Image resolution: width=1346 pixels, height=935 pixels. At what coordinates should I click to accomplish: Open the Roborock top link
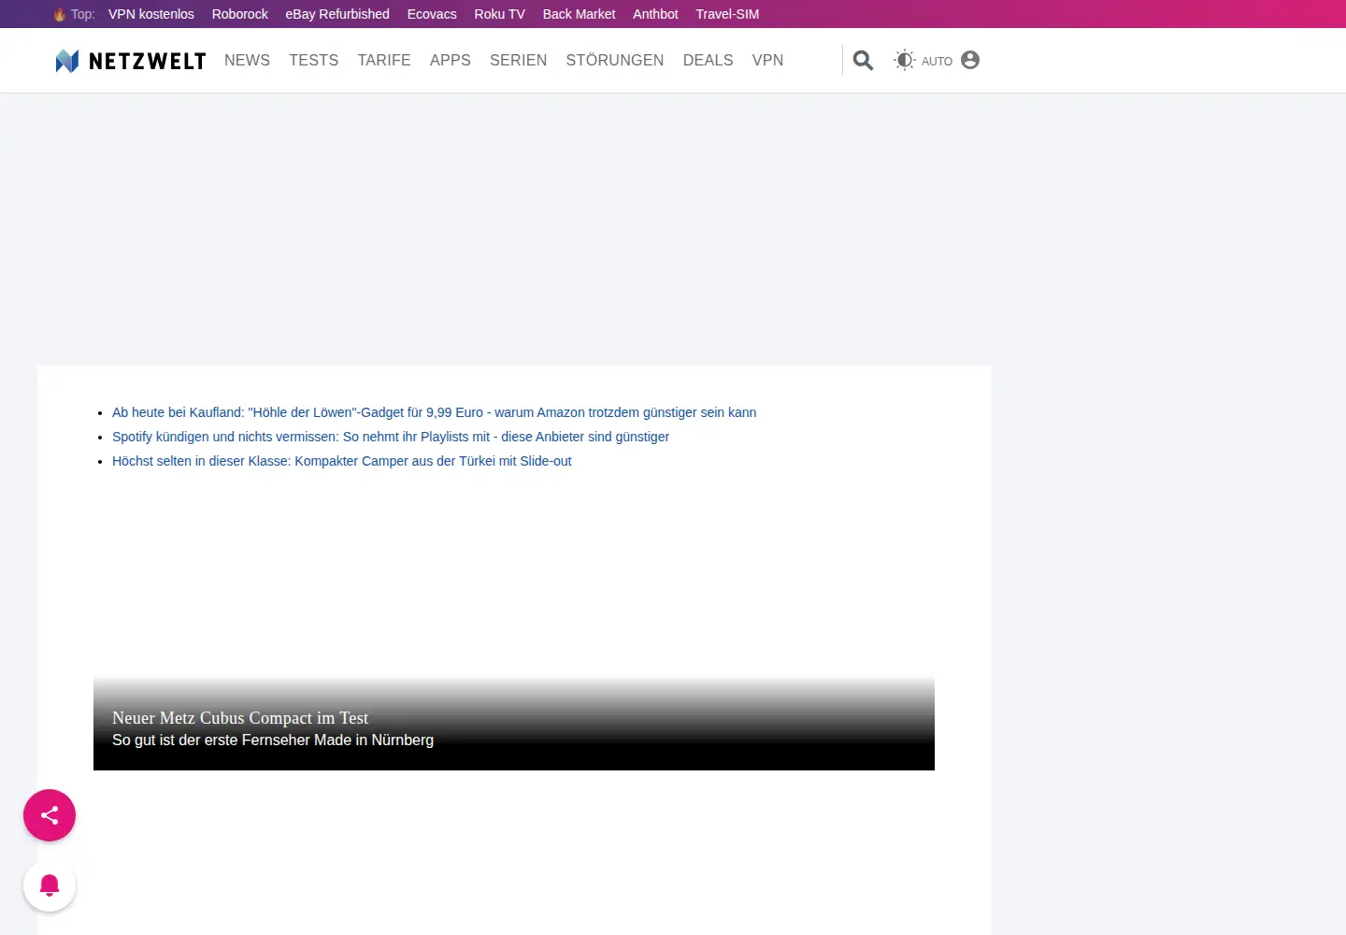click(240, 14)
